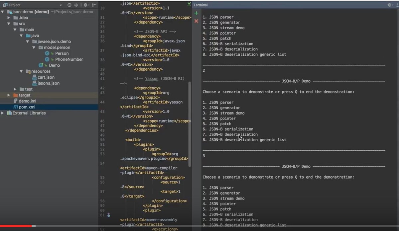The width and height of the screenshot is (399, 231).
Task: Click the Project tool window icon
Action: (x=5, y=5)
